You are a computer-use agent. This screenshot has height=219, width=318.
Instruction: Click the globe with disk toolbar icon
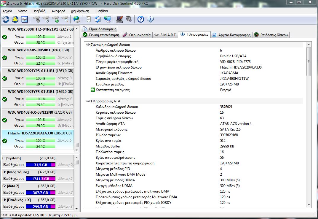tap(77, 19)
